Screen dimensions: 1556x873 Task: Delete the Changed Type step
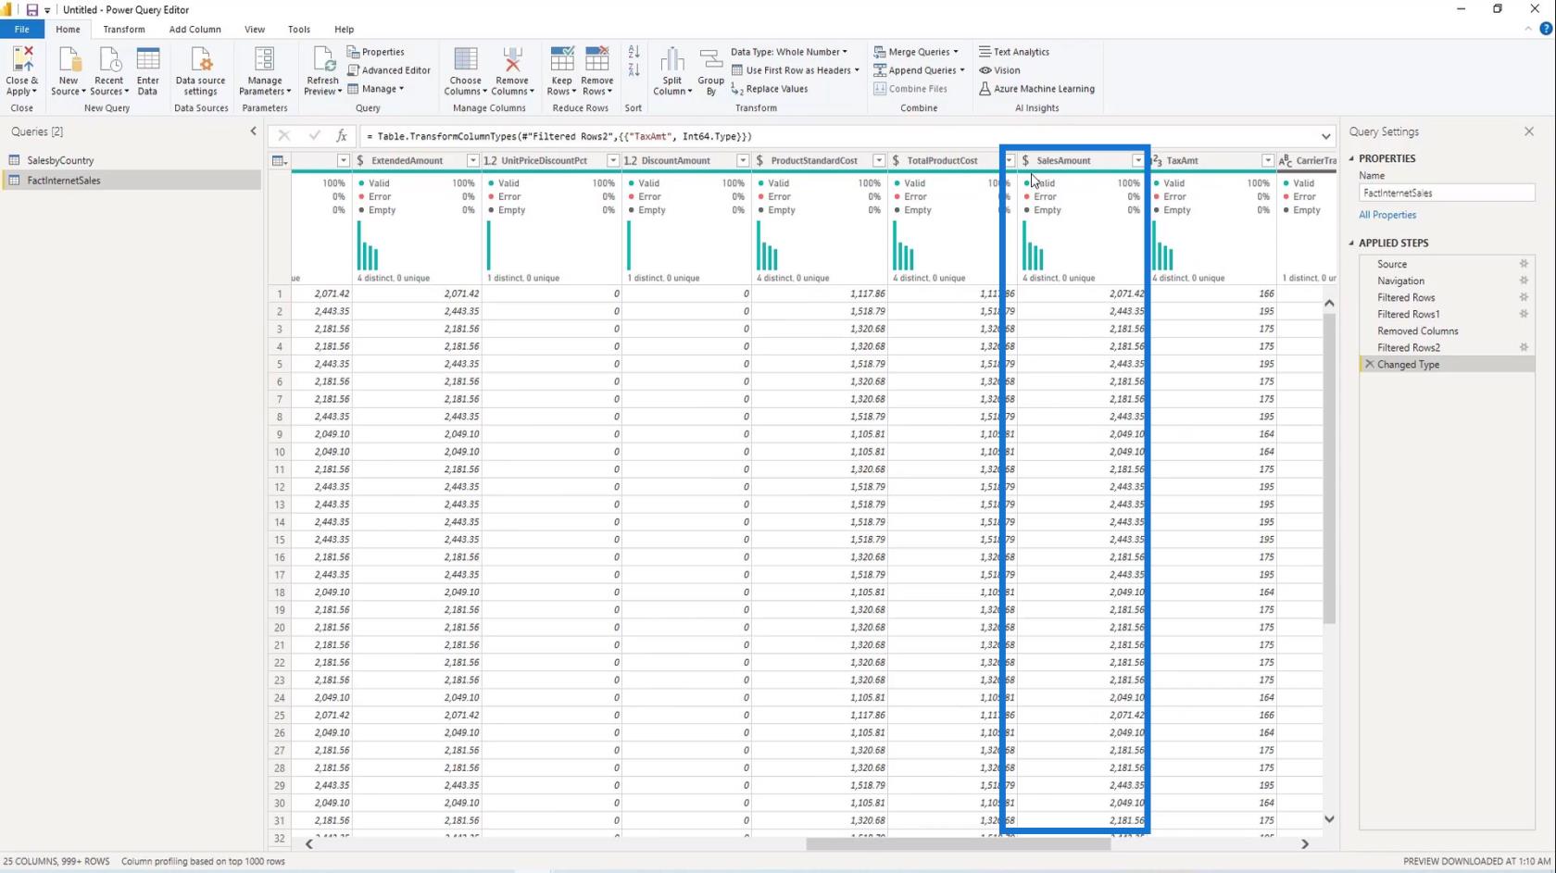click(1370, 364)
